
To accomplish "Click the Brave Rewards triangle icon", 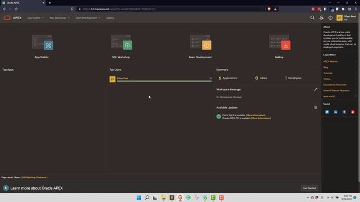I will (x=275, y=9).
